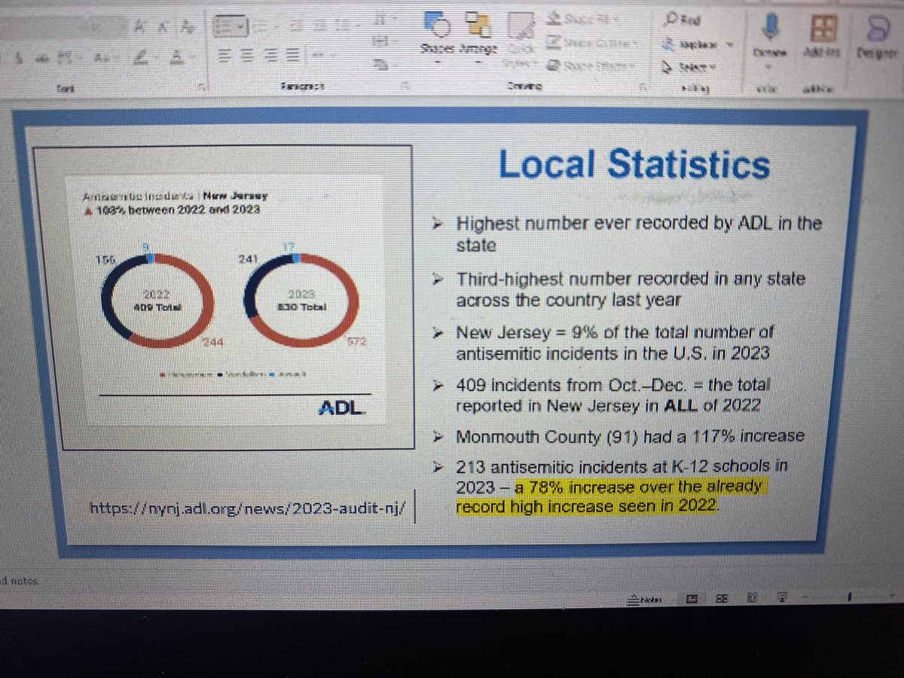
Task: Click the Increase Font Size button
Action: point(139,26)
